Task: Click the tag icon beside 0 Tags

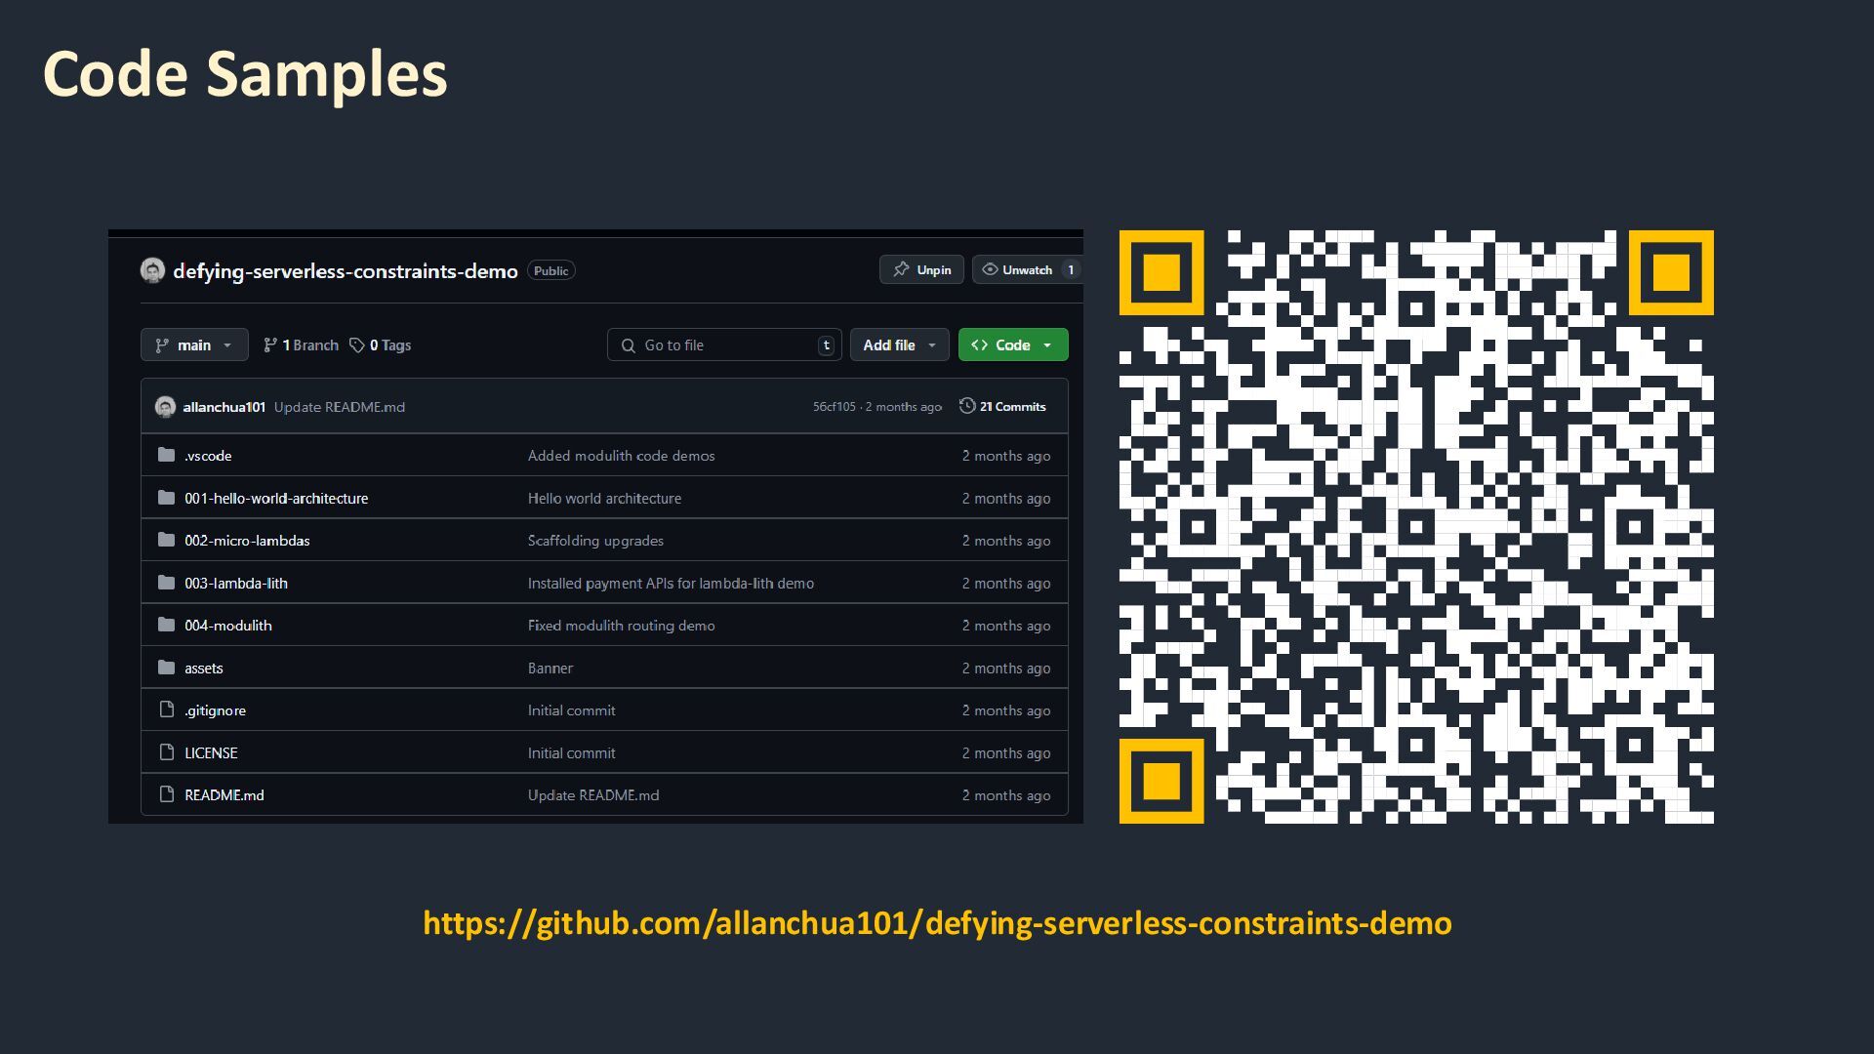Action: point(357,345)
